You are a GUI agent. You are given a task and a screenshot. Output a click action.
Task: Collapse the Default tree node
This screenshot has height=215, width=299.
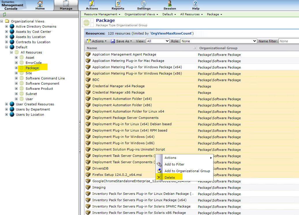click(x=6, y=47)
